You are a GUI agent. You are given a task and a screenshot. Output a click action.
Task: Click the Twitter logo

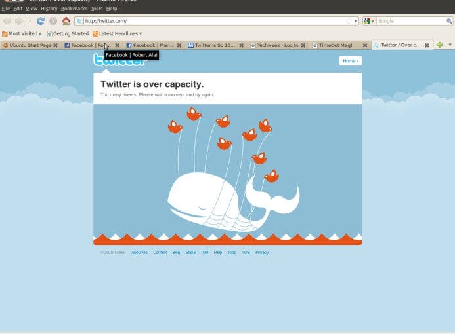click(119, 60)
